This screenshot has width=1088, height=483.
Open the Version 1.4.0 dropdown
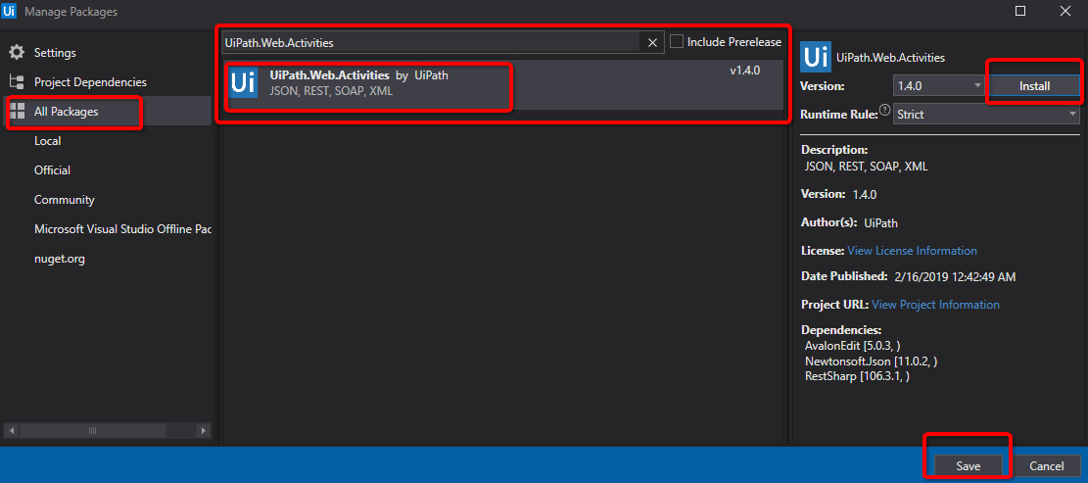pos(939,85)
